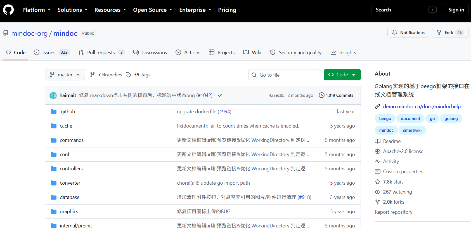471x228 pixels.
Task: Click the book icon beside Readme
Action: pyautogui.click(x=378, y=141)
